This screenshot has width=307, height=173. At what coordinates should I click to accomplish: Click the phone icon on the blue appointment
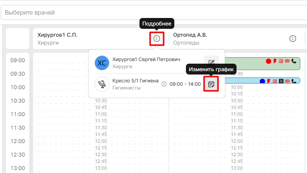(x=294, y=81)
